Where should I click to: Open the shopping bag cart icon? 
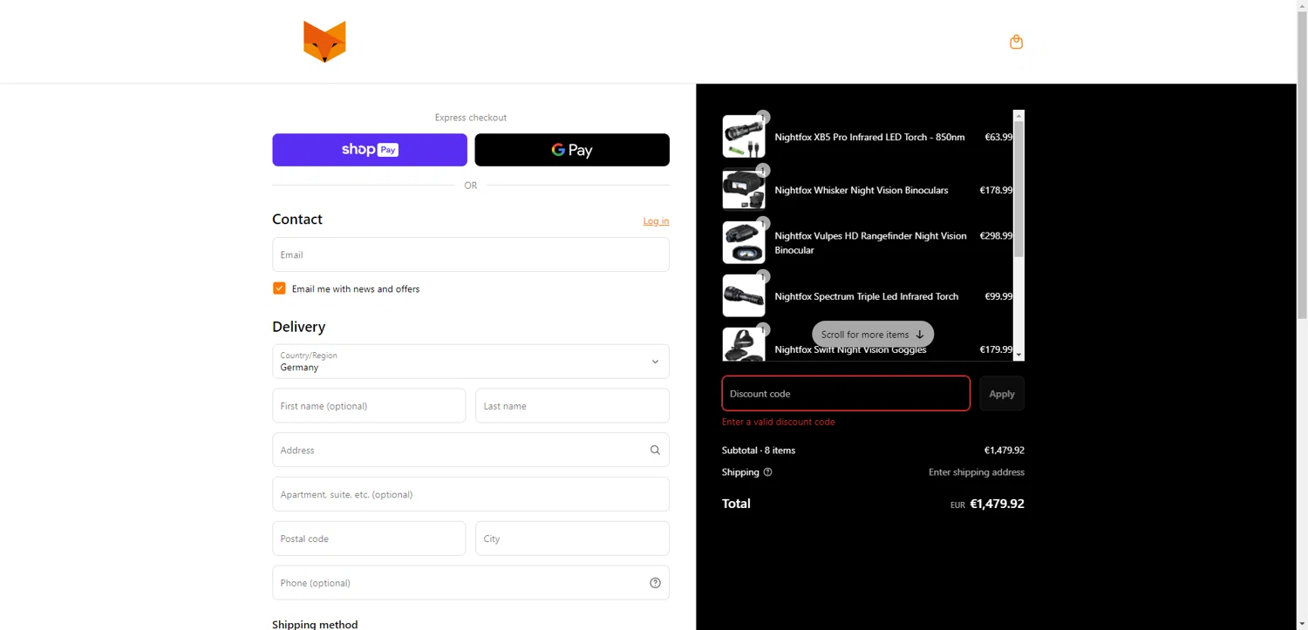coord(1016,42)
